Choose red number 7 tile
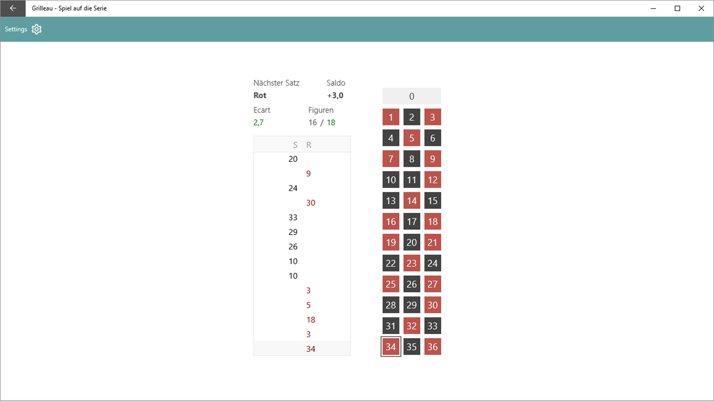This screenshot has height=401, width=714. tap(391, 159)
